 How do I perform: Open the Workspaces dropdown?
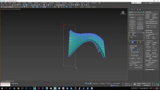click(154, 3)
